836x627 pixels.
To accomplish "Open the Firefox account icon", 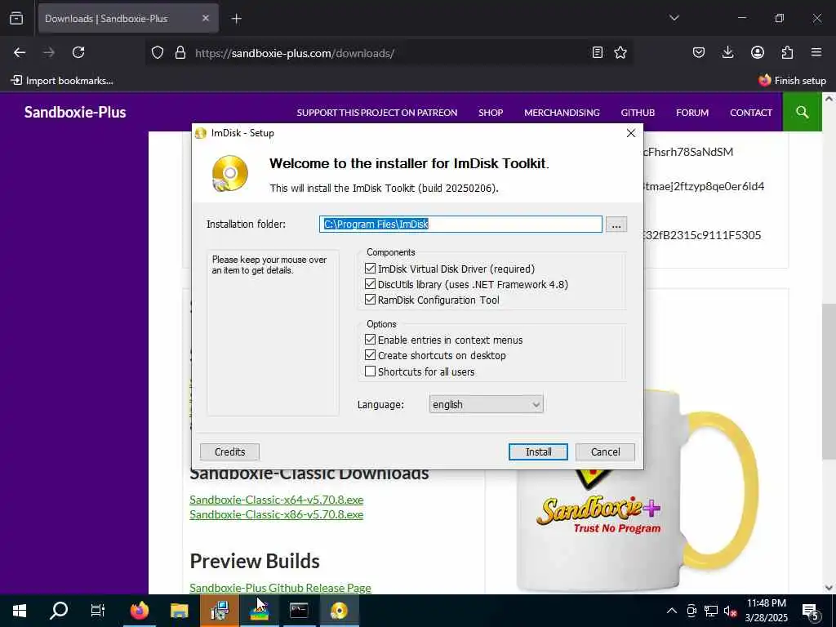I will click(757, 52).
